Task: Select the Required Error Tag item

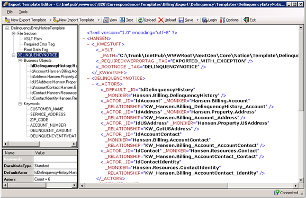Action: [39, 44]
